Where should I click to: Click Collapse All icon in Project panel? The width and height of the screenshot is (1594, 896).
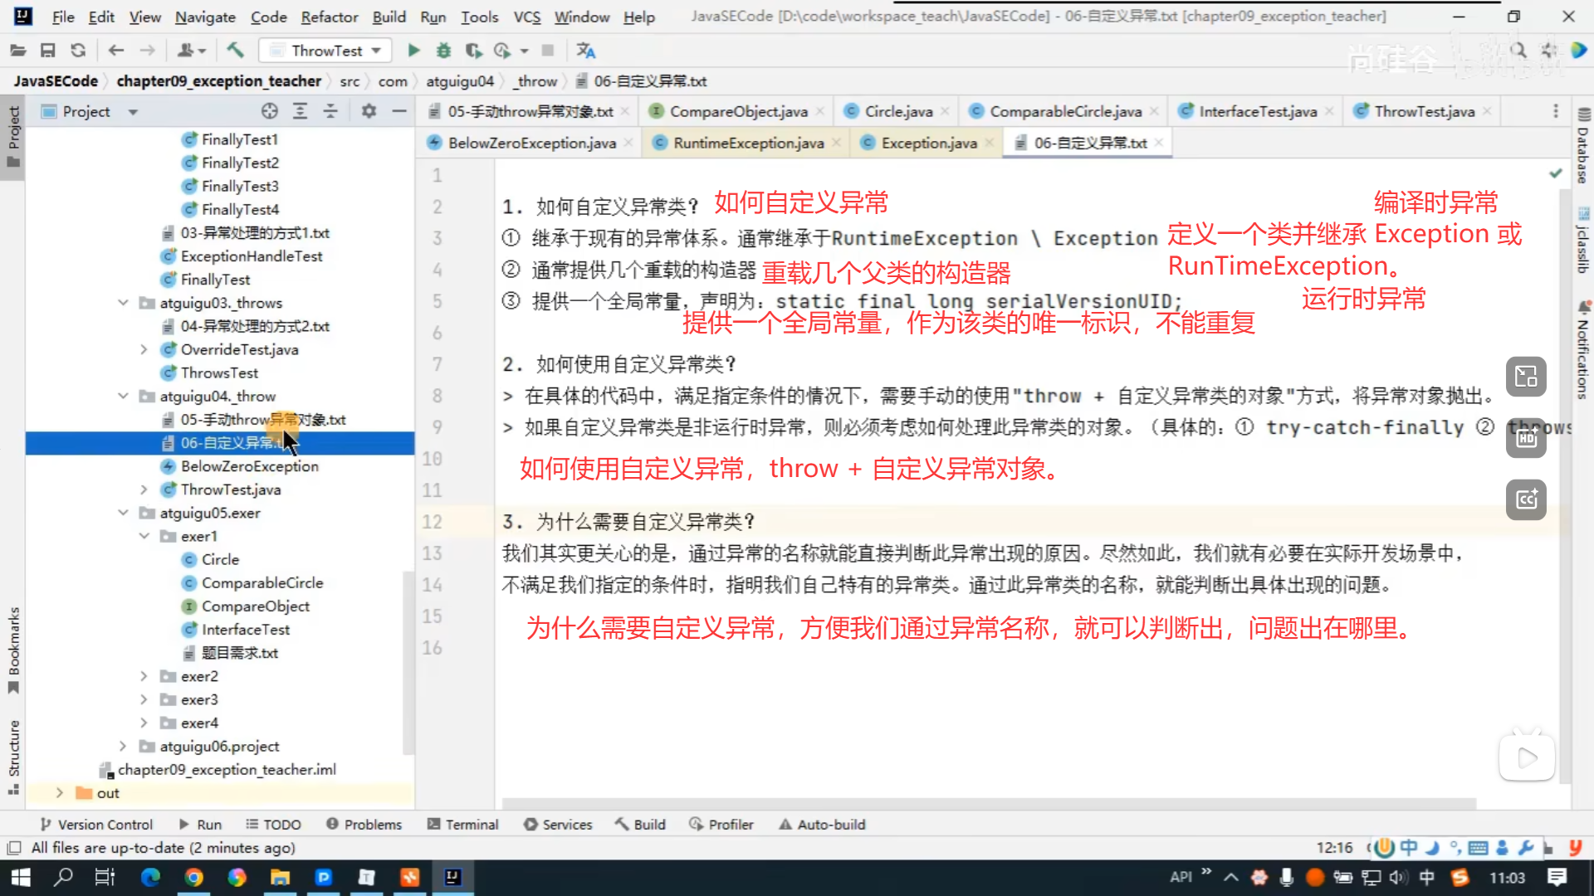[x=330, y=111]
